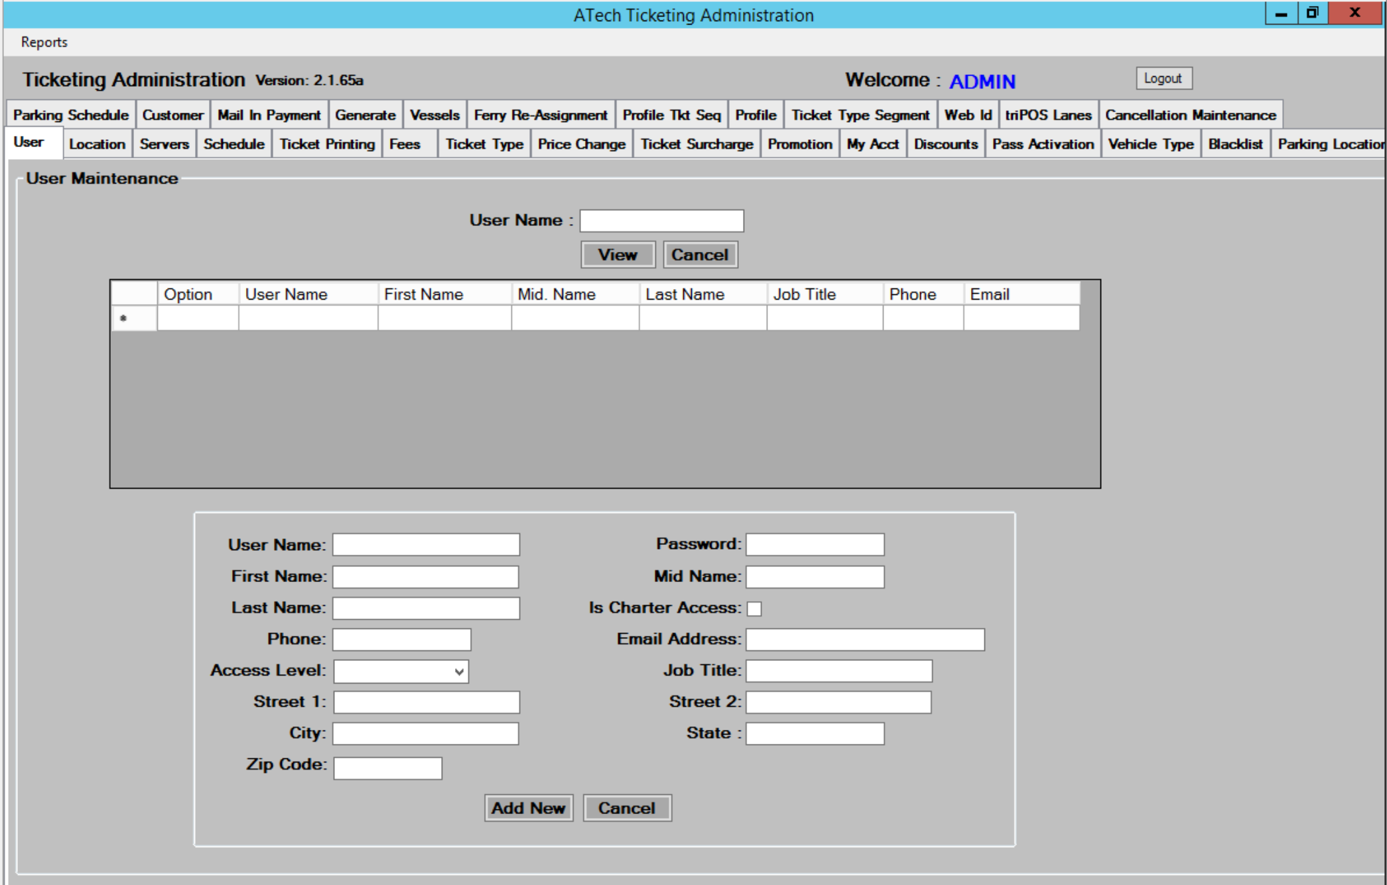This screenshot has width=1387, height=885.
Task: Select the Ticket Type tab
Action: point(484,144)
